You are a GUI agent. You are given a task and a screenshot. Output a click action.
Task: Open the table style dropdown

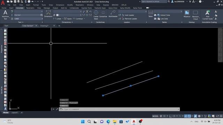(x=181, y=11)
